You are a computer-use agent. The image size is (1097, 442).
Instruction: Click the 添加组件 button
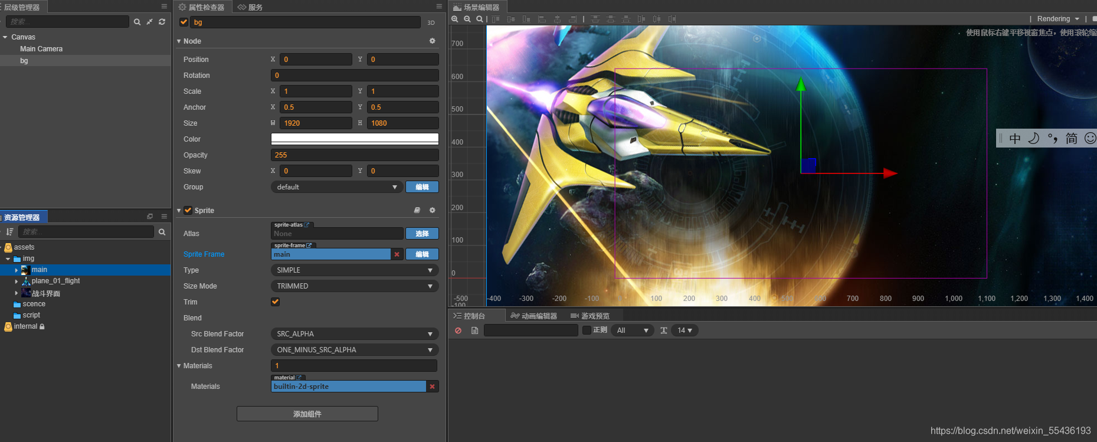click(x=307, y=414)
